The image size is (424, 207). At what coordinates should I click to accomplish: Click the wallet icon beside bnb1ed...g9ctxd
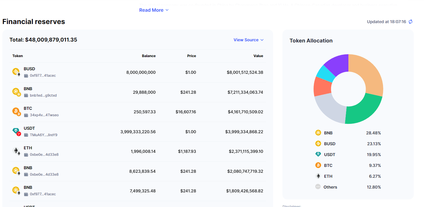tap(26, 95)
